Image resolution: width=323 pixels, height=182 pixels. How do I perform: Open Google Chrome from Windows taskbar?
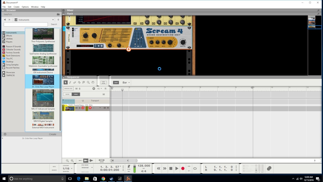click(x=103, y=178)
